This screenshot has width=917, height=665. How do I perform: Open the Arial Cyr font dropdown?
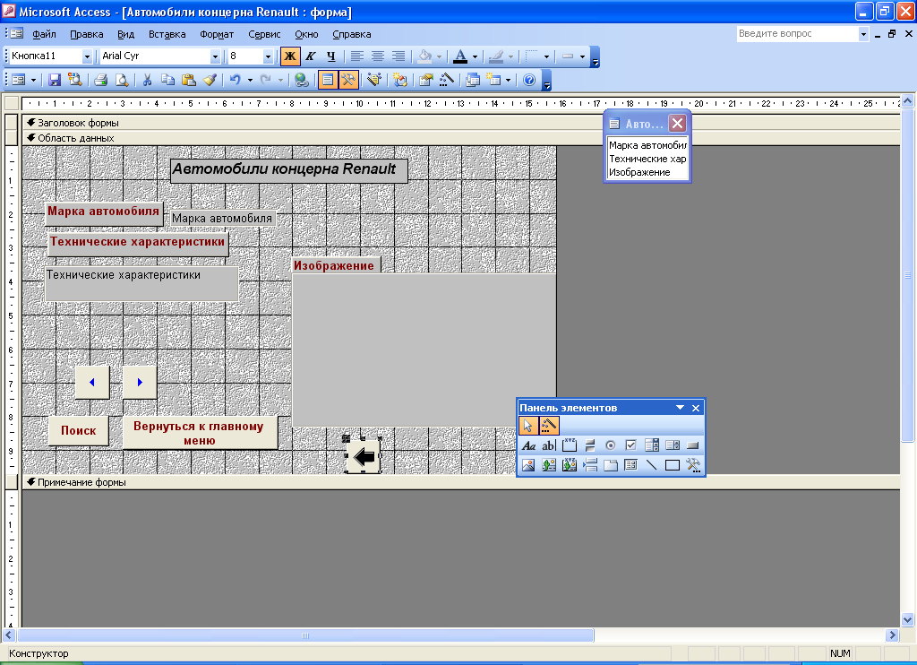point(215,56)
